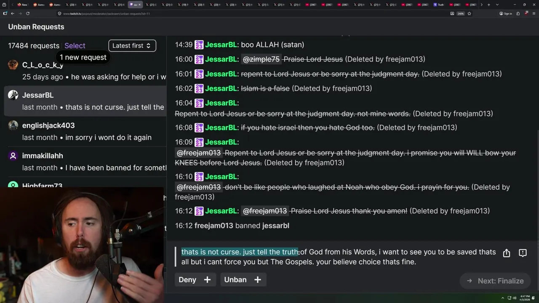Viewport: 539px width, 303px height.
Task: Close the active Twitch tab
Action: pos(140,5)
